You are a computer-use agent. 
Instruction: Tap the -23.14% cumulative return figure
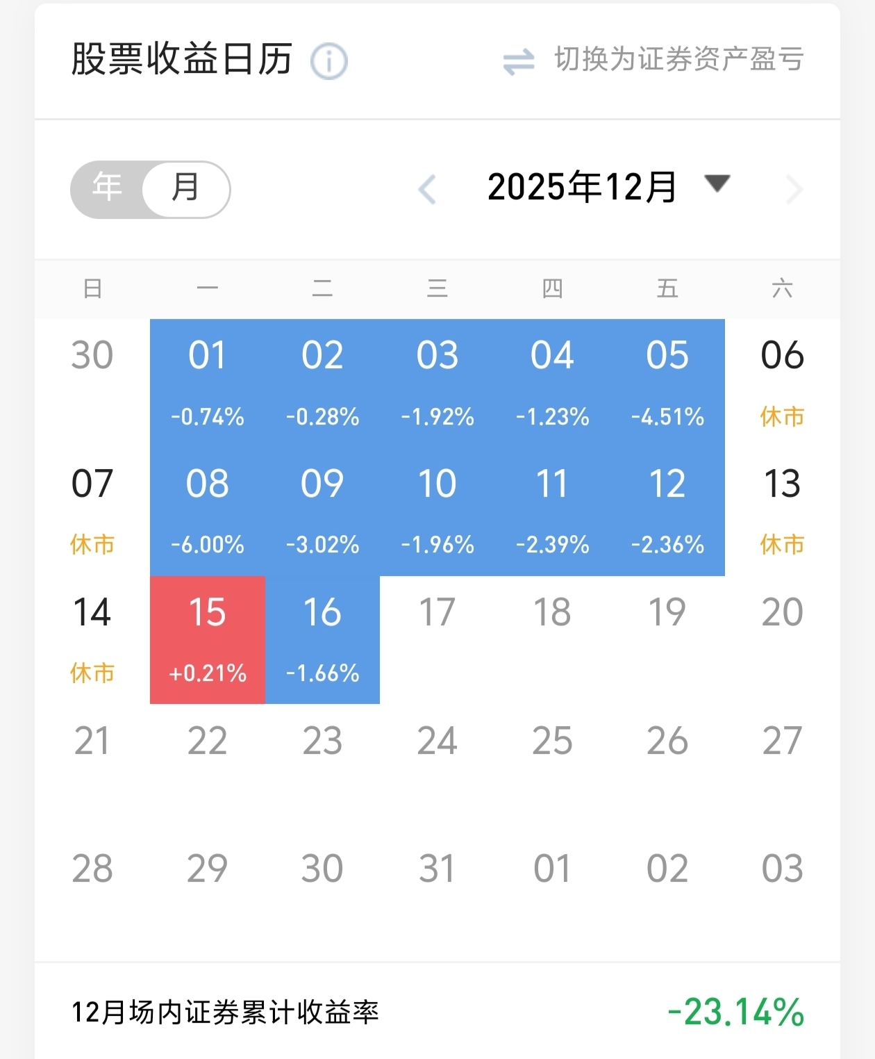coord(735,1012)
